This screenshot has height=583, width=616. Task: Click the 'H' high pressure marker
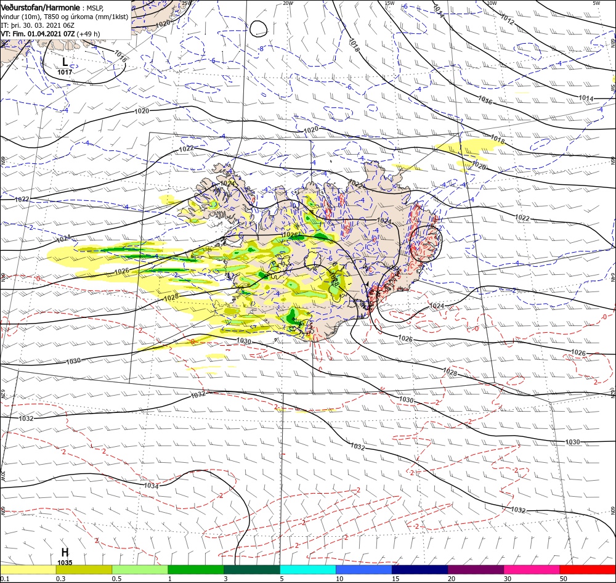click(65, 552)
